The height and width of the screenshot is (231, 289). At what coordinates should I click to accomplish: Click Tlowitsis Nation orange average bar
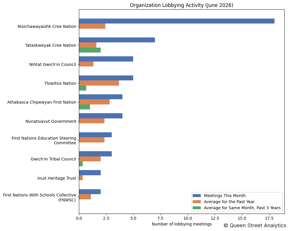click(x=99, y=83)
